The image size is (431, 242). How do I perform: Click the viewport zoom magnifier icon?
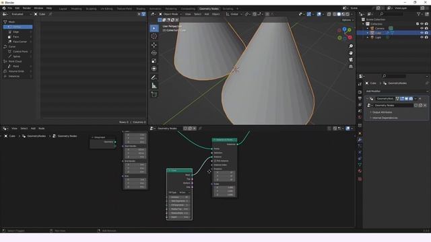(351, 46)
